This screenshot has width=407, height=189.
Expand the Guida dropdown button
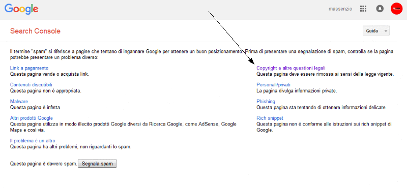376,31
